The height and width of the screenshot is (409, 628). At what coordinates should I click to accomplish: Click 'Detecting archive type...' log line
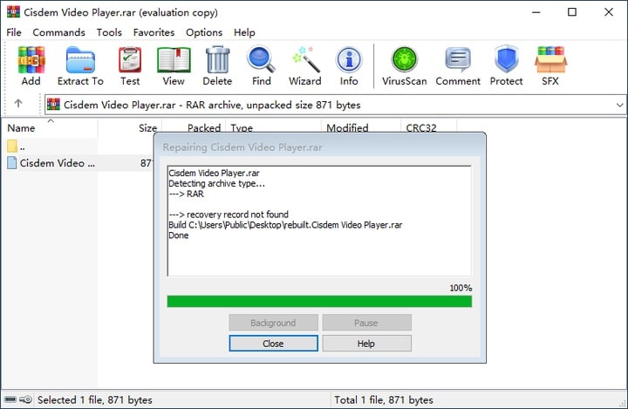coord(216,183)
